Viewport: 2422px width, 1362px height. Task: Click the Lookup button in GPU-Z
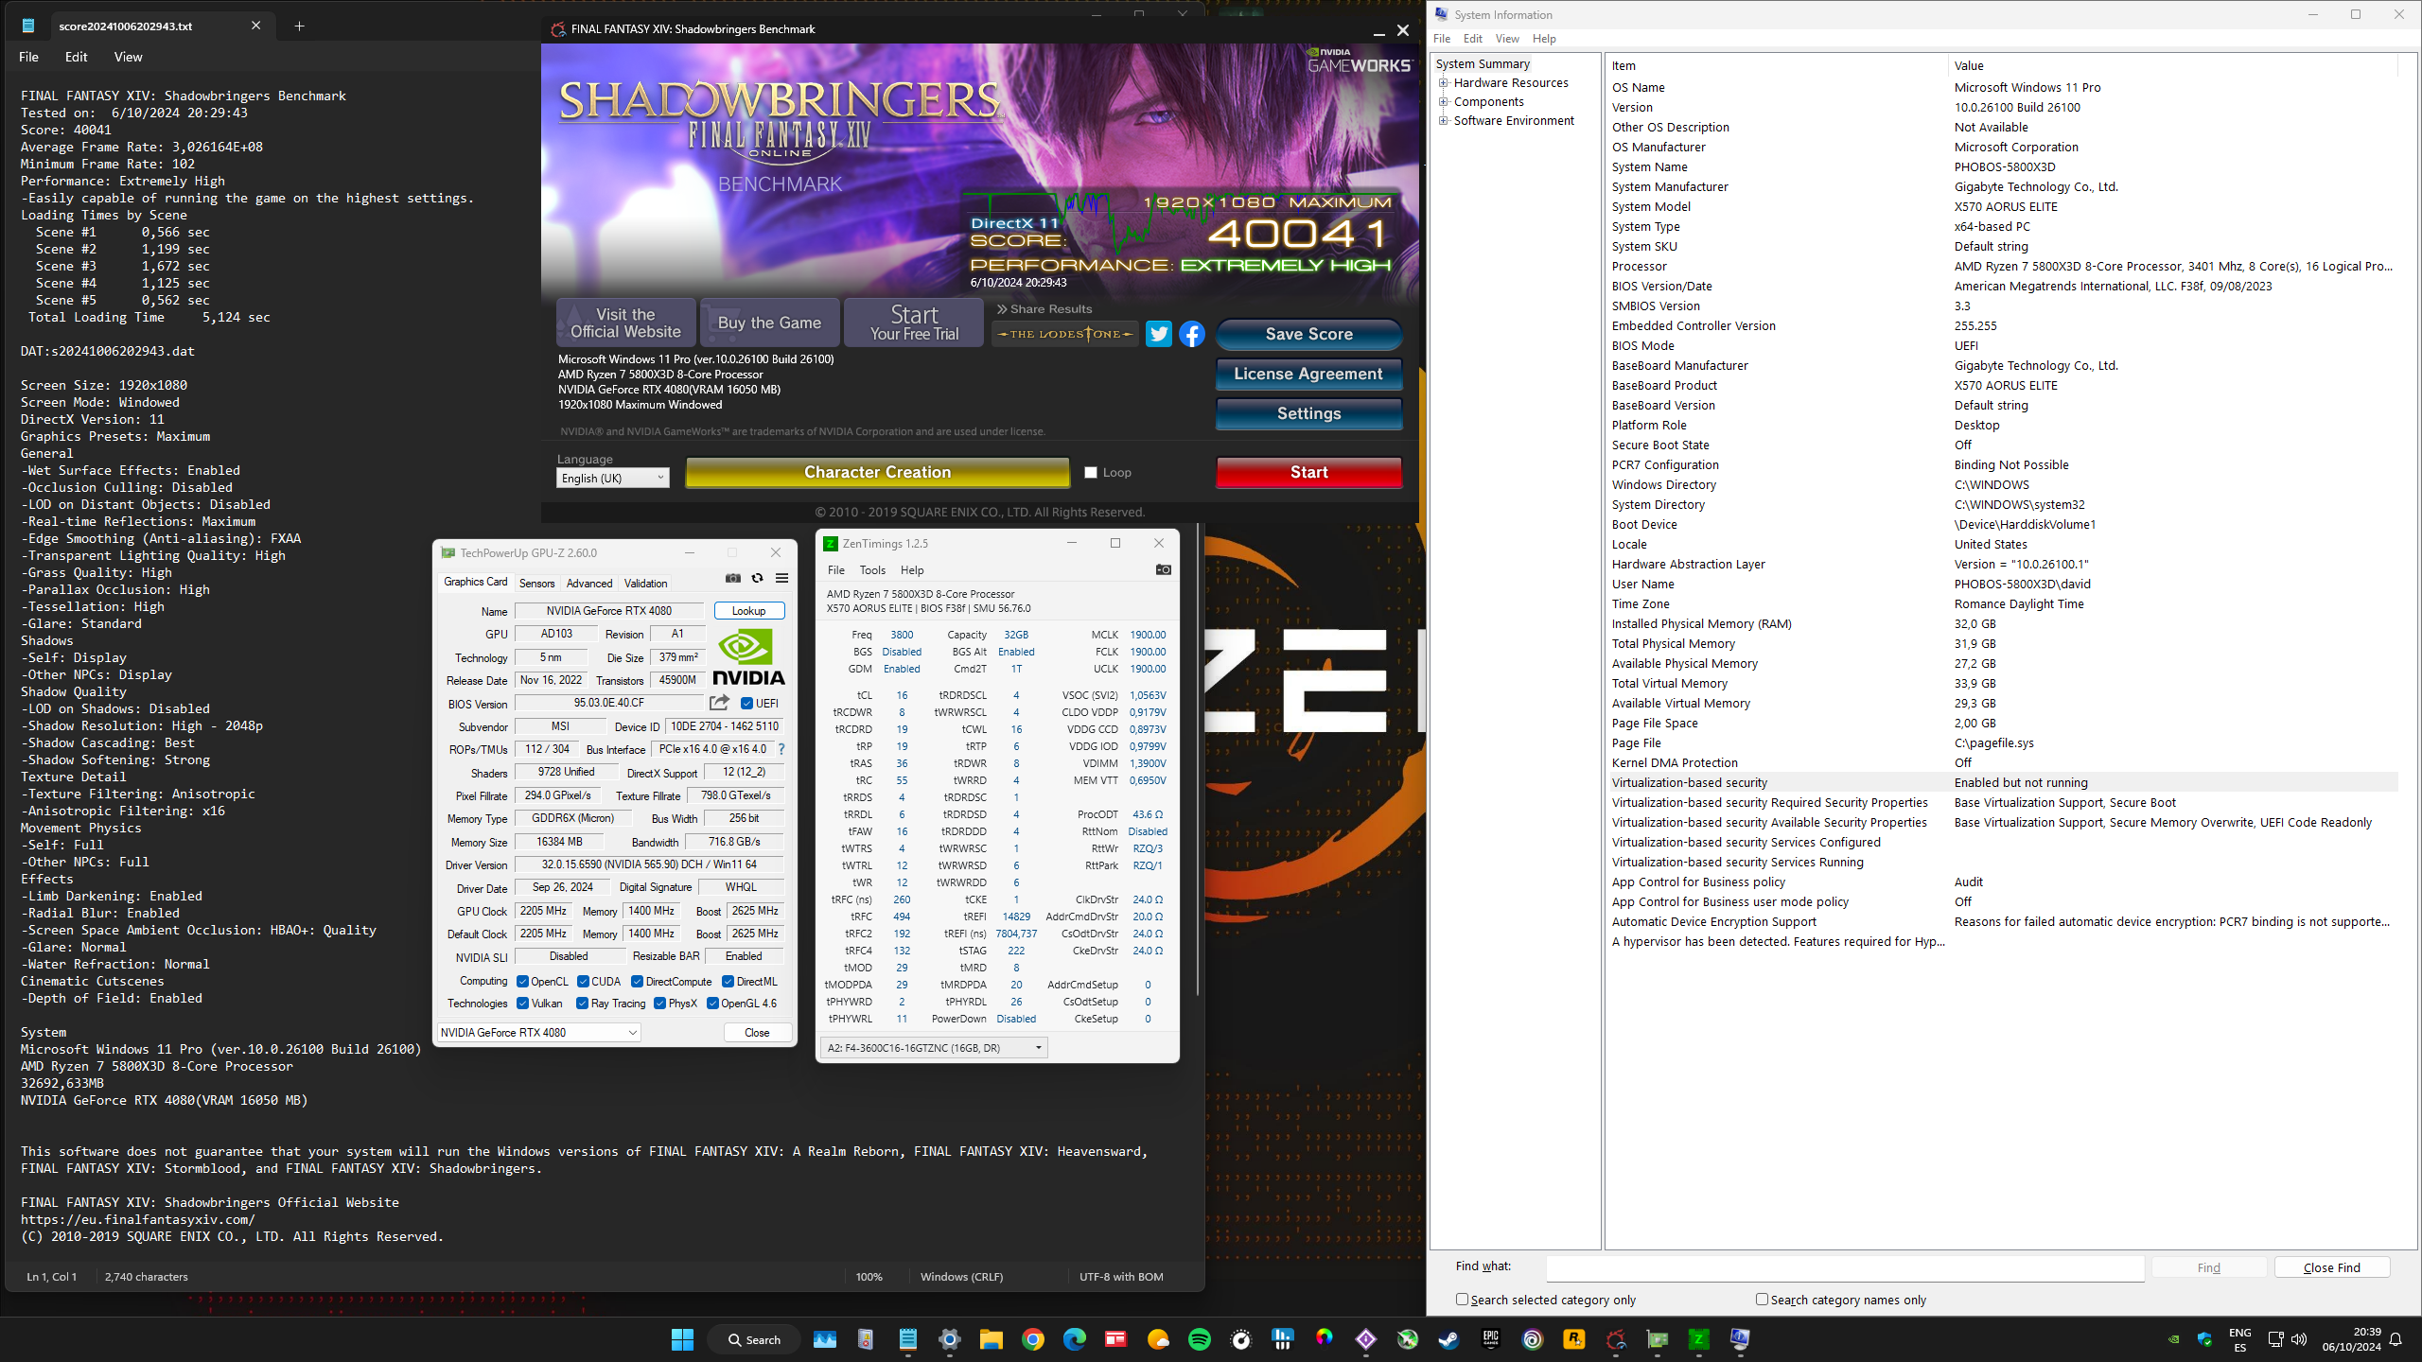tap(748, 611)
